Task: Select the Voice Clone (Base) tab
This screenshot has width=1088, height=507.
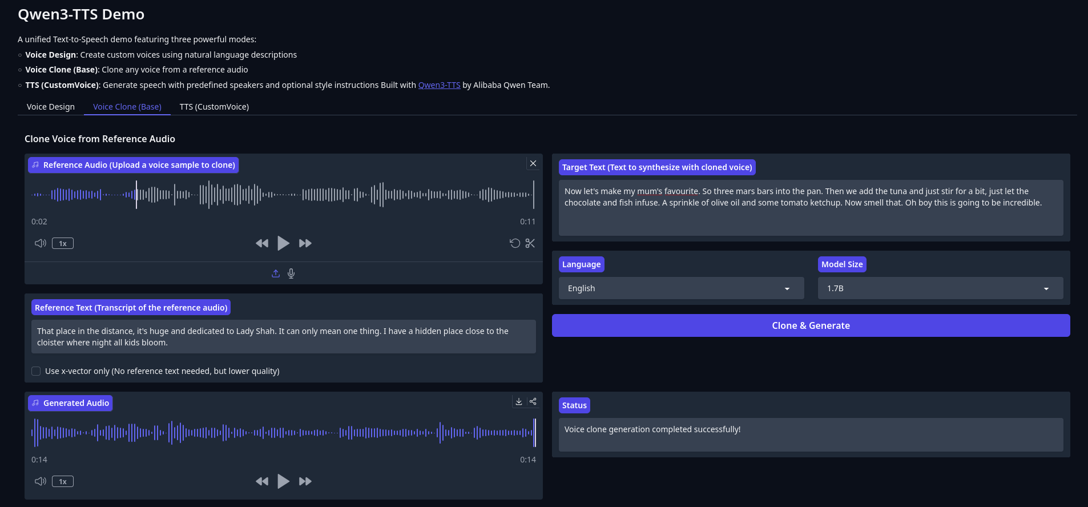Action: (x=127, y=107)
